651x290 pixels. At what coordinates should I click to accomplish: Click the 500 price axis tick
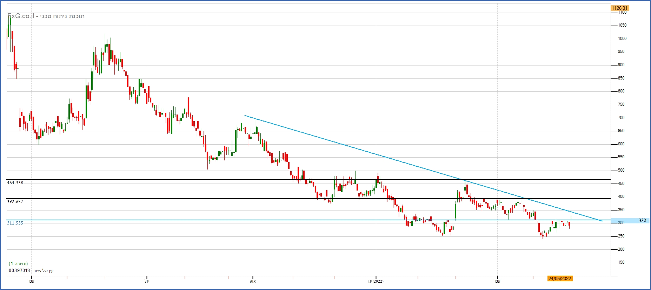coord(621,170)
